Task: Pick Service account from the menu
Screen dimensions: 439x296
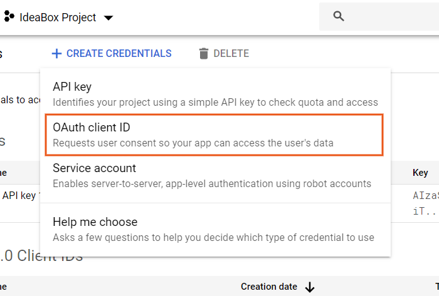Action: [94, 168]
